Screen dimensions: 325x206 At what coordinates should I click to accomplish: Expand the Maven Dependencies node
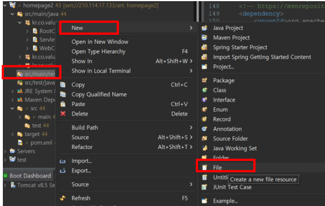click(x=12, y=100)
